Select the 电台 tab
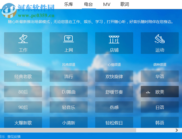Image resolution: width=182 pixels, height=139 pixels. 88,4
